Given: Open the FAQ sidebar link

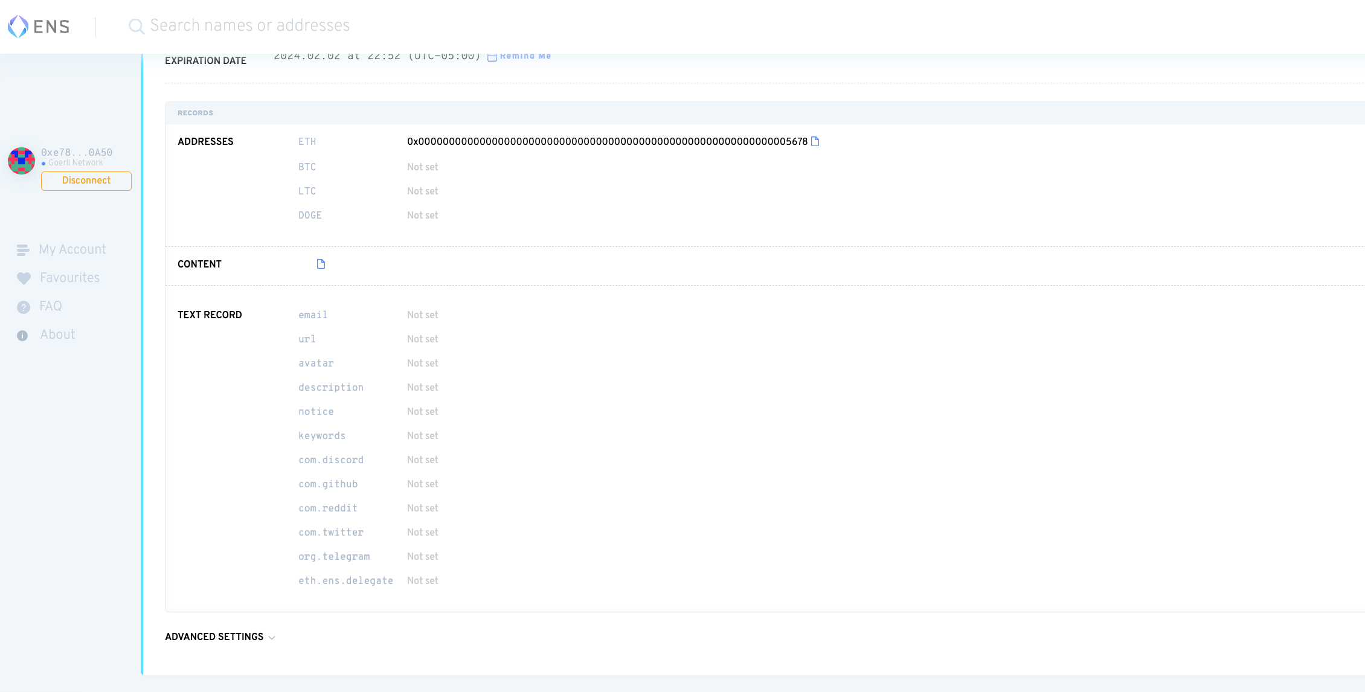Looking at the screenshot, I should [51, 306].
